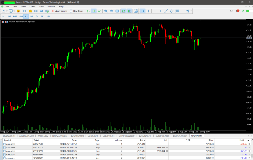Viewport: 253px width, 160px height.
Task: Select the vertical line drawing tool
Action: [155, 11]
